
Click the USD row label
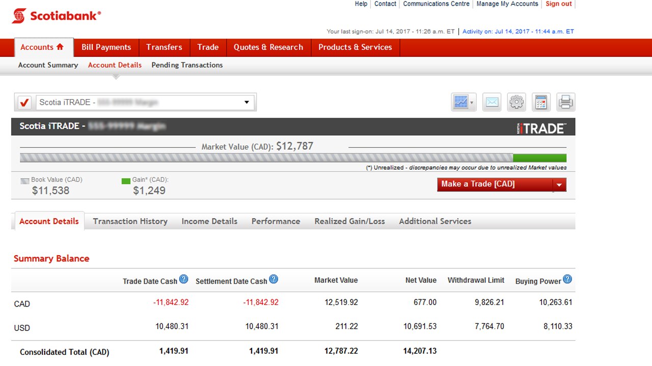coord(22,328)
